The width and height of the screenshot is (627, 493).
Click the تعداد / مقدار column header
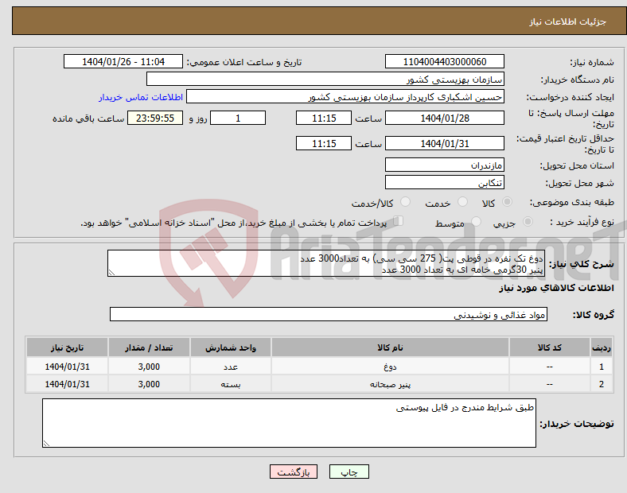pyautogui.click(x=149, y=347)
